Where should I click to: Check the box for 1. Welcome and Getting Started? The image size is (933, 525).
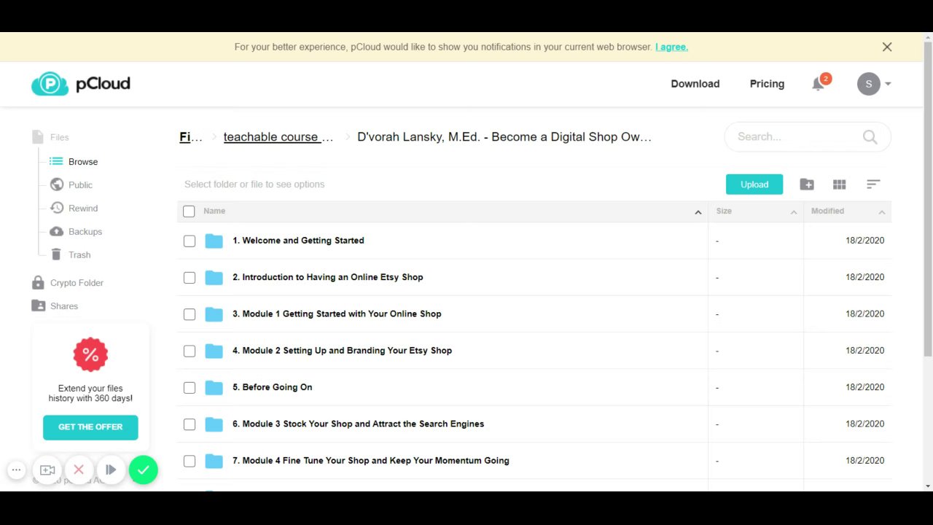(x=190, y=241)
